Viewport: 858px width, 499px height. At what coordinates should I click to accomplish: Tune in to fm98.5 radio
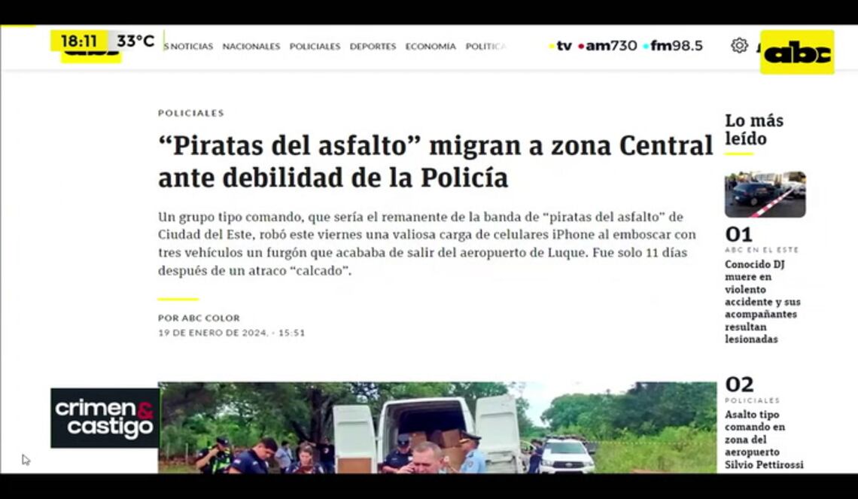tap(673, 46)
